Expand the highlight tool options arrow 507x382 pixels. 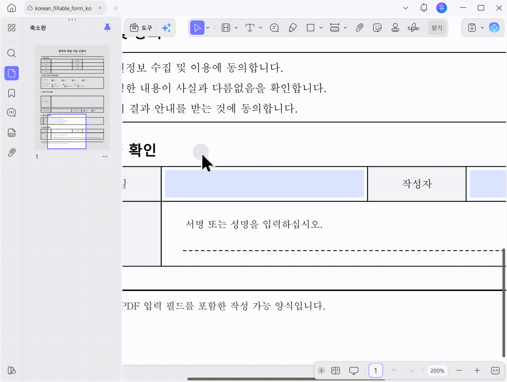(x=236, y=28)
